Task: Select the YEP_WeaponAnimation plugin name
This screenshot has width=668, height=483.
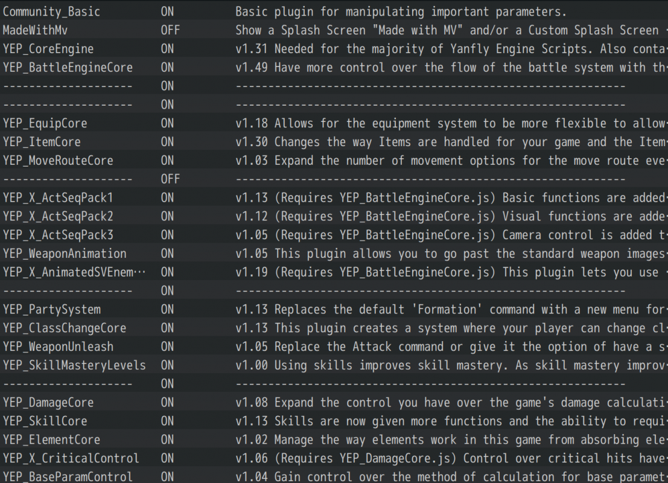Action: click(x=65, y=254)
